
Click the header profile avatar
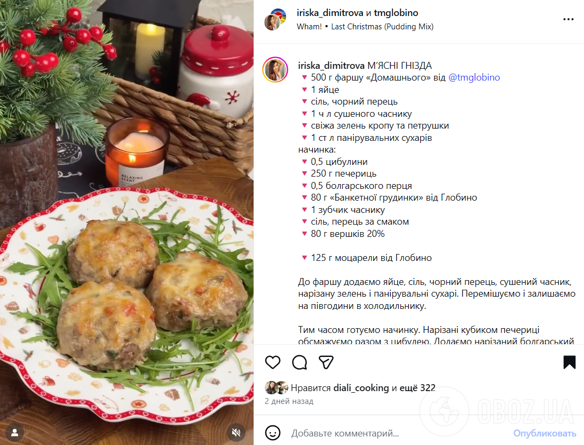tap(275, 20)
